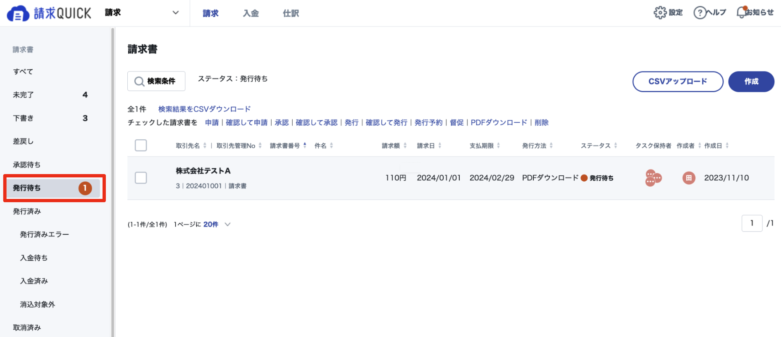Screen dimensions: 781x337
Task: Click the task holder chat bubble icon
Action: pos(653,178)
